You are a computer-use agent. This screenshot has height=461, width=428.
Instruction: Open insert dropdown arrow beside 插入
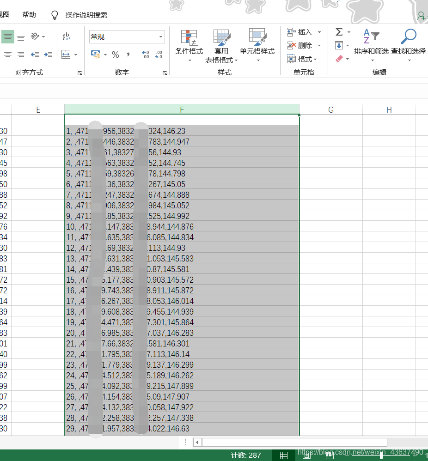[319, 32]
